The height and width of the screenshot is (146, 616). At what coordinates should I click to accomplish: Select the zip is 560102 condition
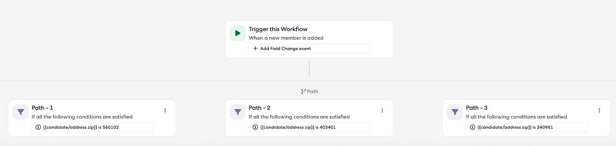point(92,127)
